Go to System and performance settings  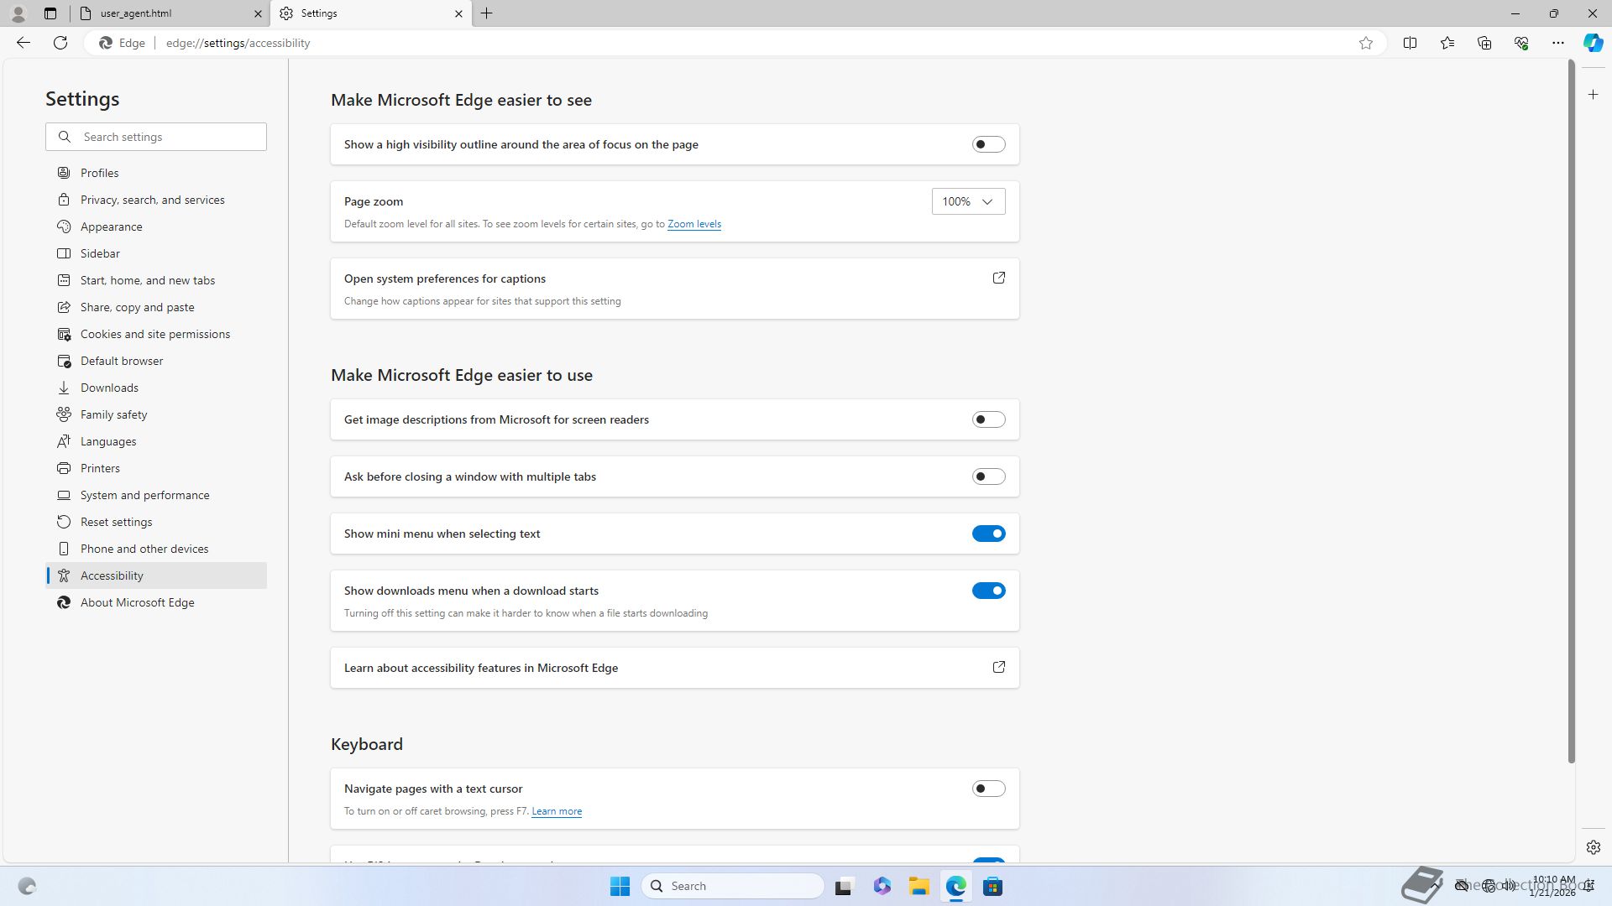(x=144, y=495)
